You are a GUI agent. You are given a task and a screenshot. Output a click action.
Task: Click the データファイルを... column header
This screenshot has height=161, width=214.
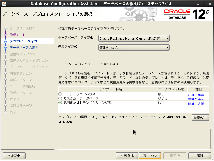pos(172,89)
